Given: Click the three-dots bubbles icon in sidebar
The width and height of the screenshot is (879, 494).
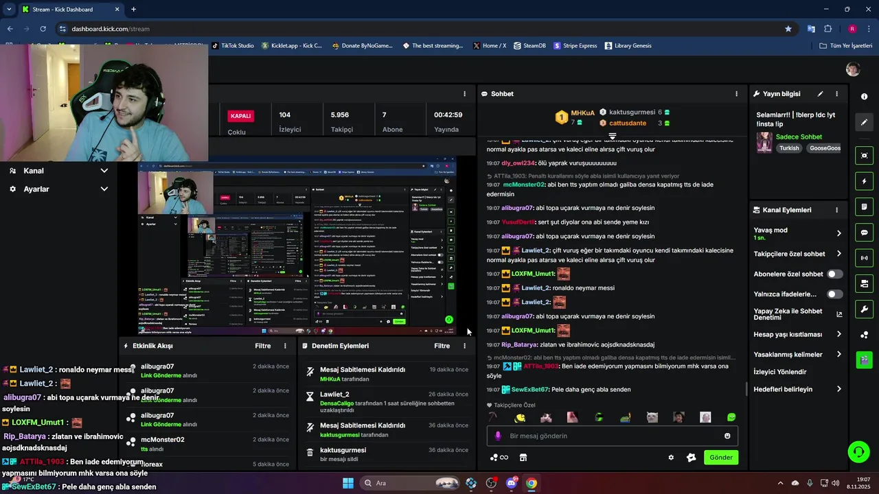Looking at the screenshot, I should [x=864, y=335].
